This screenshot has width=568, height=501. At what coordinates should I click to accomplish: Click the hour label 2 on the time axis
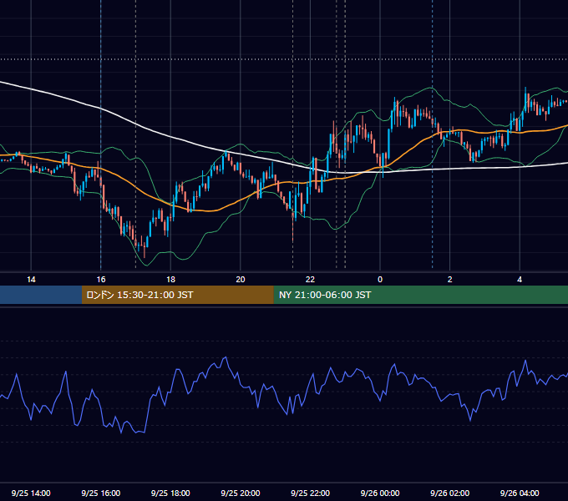point(450,280)
